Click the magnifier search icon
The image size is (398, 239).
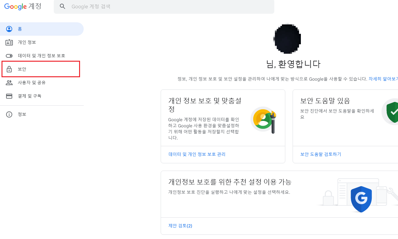coord(63,6)
